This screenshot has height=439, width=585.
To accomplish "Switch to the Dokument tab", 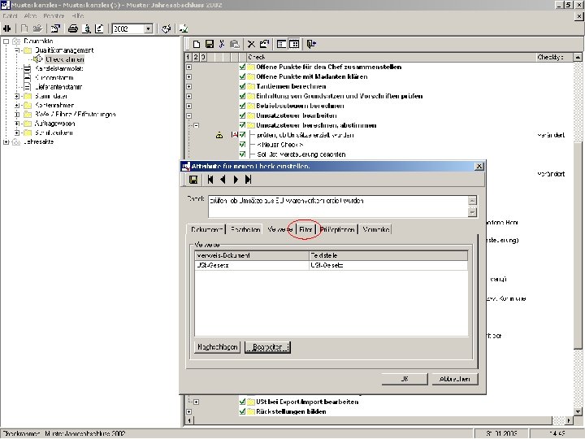I will tap(207, 229).
